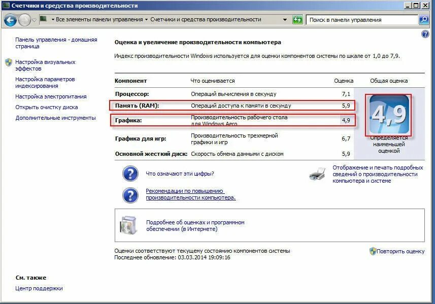Open the address bar history dropdown
435x304 pixels.
[285, 20]
